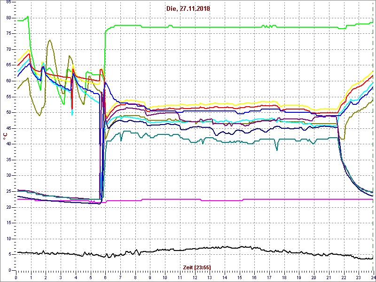This screenshot has height=282, width=376.
Task: Click hour 19 on the time axis
Action: [298, 276]
